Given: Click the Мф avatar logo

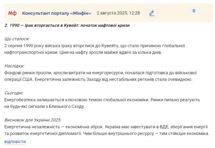Looking at the screenshot, I should point(12,13).
